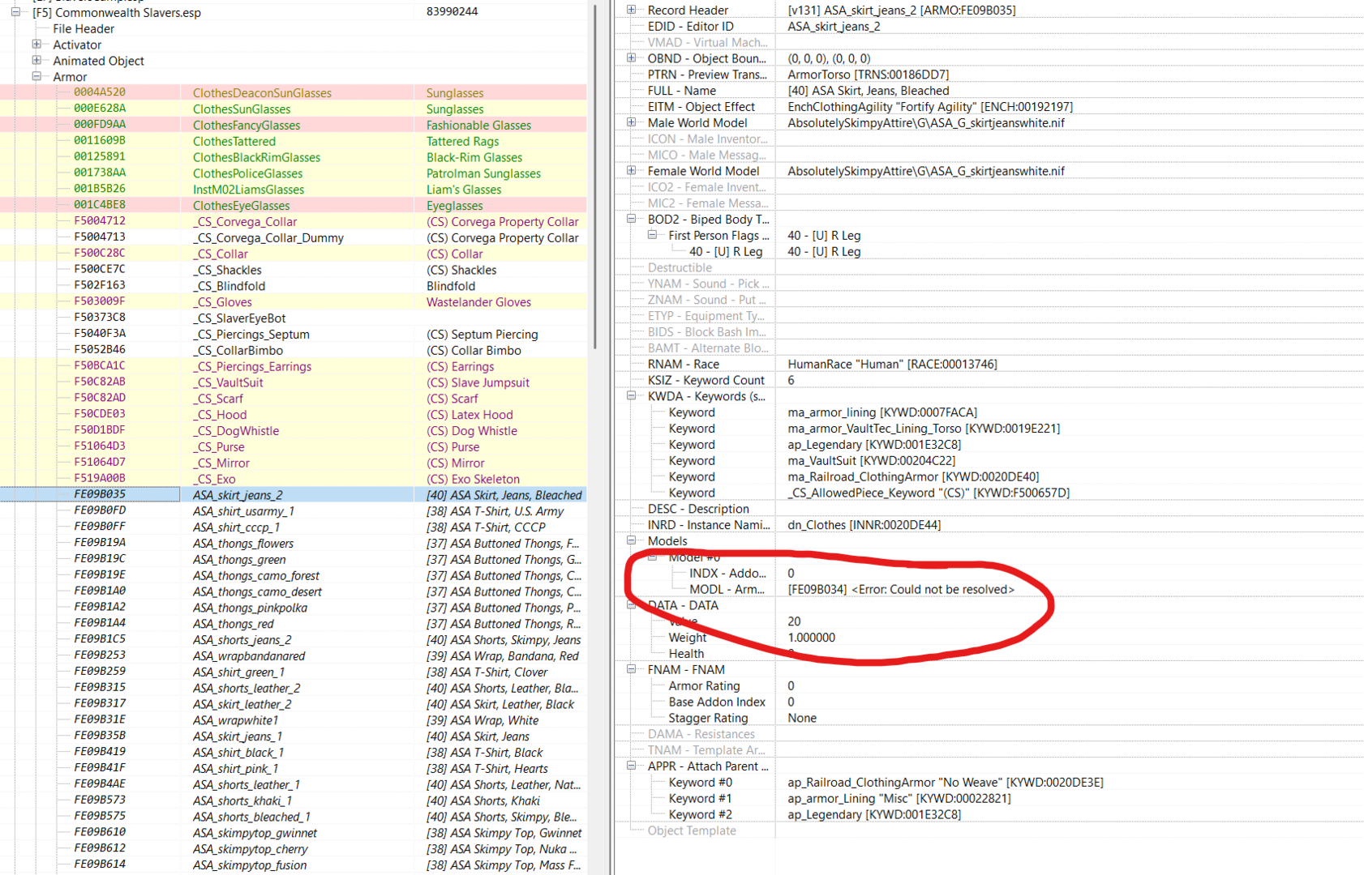Collapse BOD2 Biped Body Template
The width and height of the screenshot is (1364, 875).
coord(631,219)
